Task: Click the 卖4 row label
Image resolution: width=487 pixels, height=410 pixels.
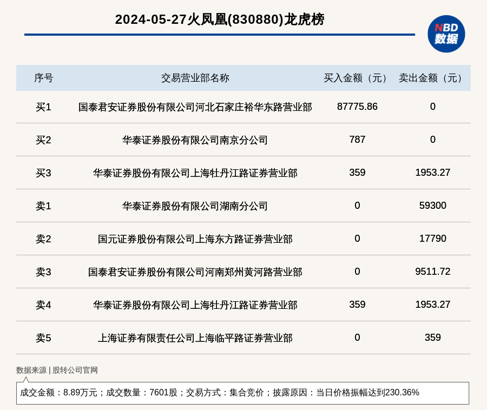Action: click(43, 305)
